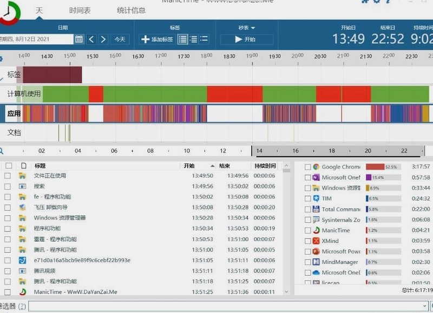Select the 标签 timeline row label
The image size is (433, 313).
[14, 75]
